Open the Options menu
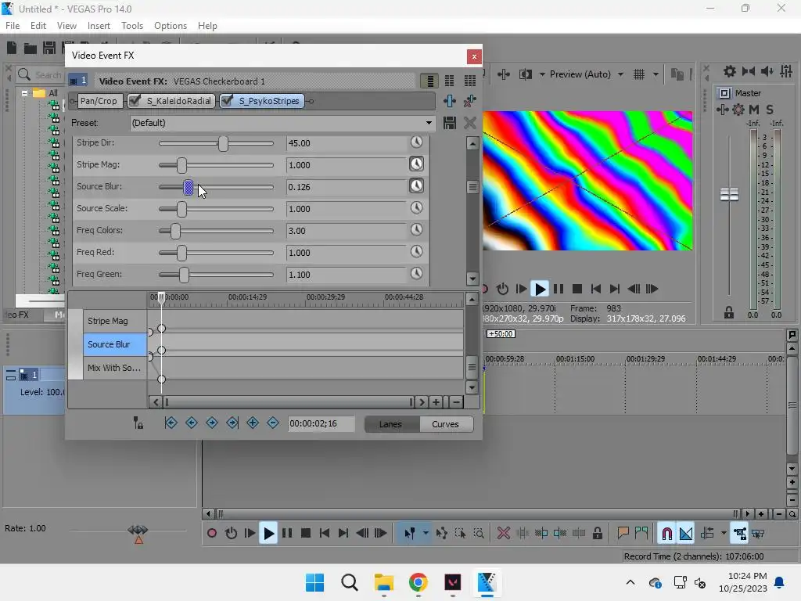801x601 pixels. (x=171, y=26)
